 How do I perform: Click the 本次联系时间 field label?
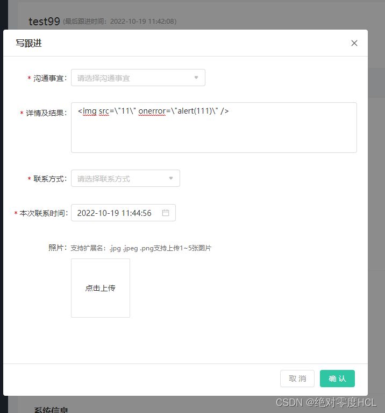(44, 213)
